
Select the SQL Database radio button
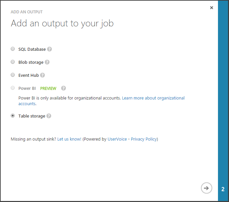point(13,49)
